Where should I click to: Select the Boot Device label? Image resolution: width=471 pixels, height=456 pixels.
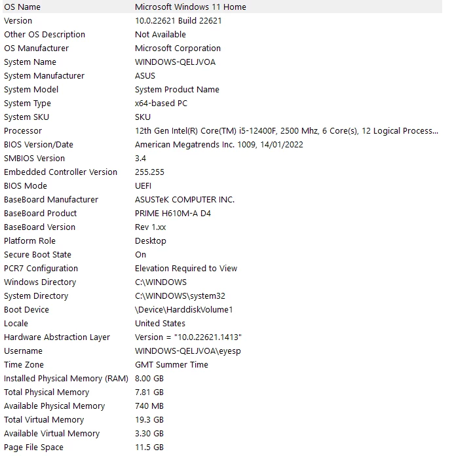[x=26, y=310]
